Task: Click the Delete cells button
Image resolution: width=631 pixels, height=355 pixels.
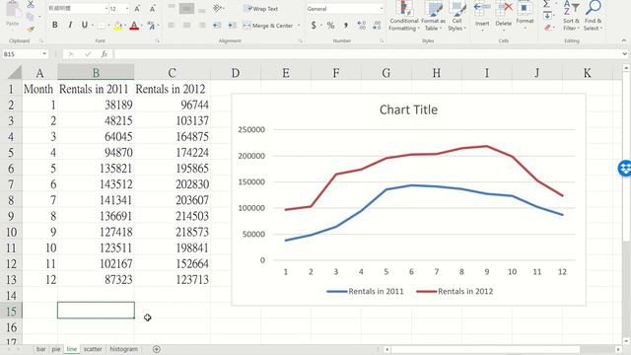Action: click(504, 16)
